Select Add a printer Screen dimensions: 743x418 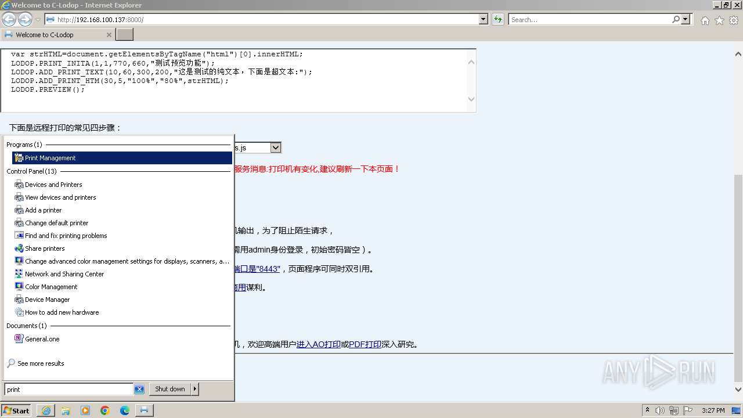click(43, 210)
